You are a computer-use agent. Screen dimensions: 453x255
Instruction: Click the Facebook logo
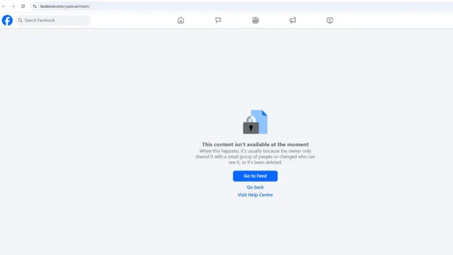pyautogui.click(x=7, y=20)
